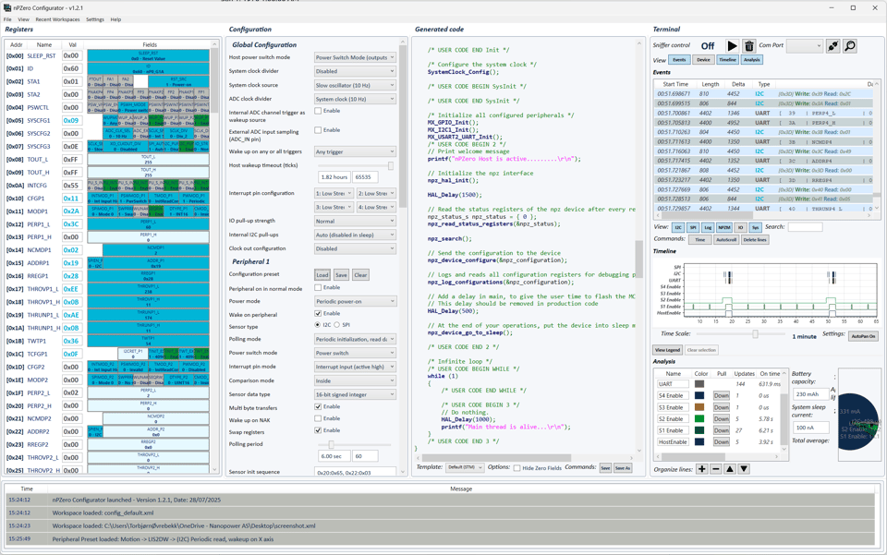Click the 0x09 value of the SYSCFG1 register
Viewport: 887px width, 555px height.
click(71, 120)
